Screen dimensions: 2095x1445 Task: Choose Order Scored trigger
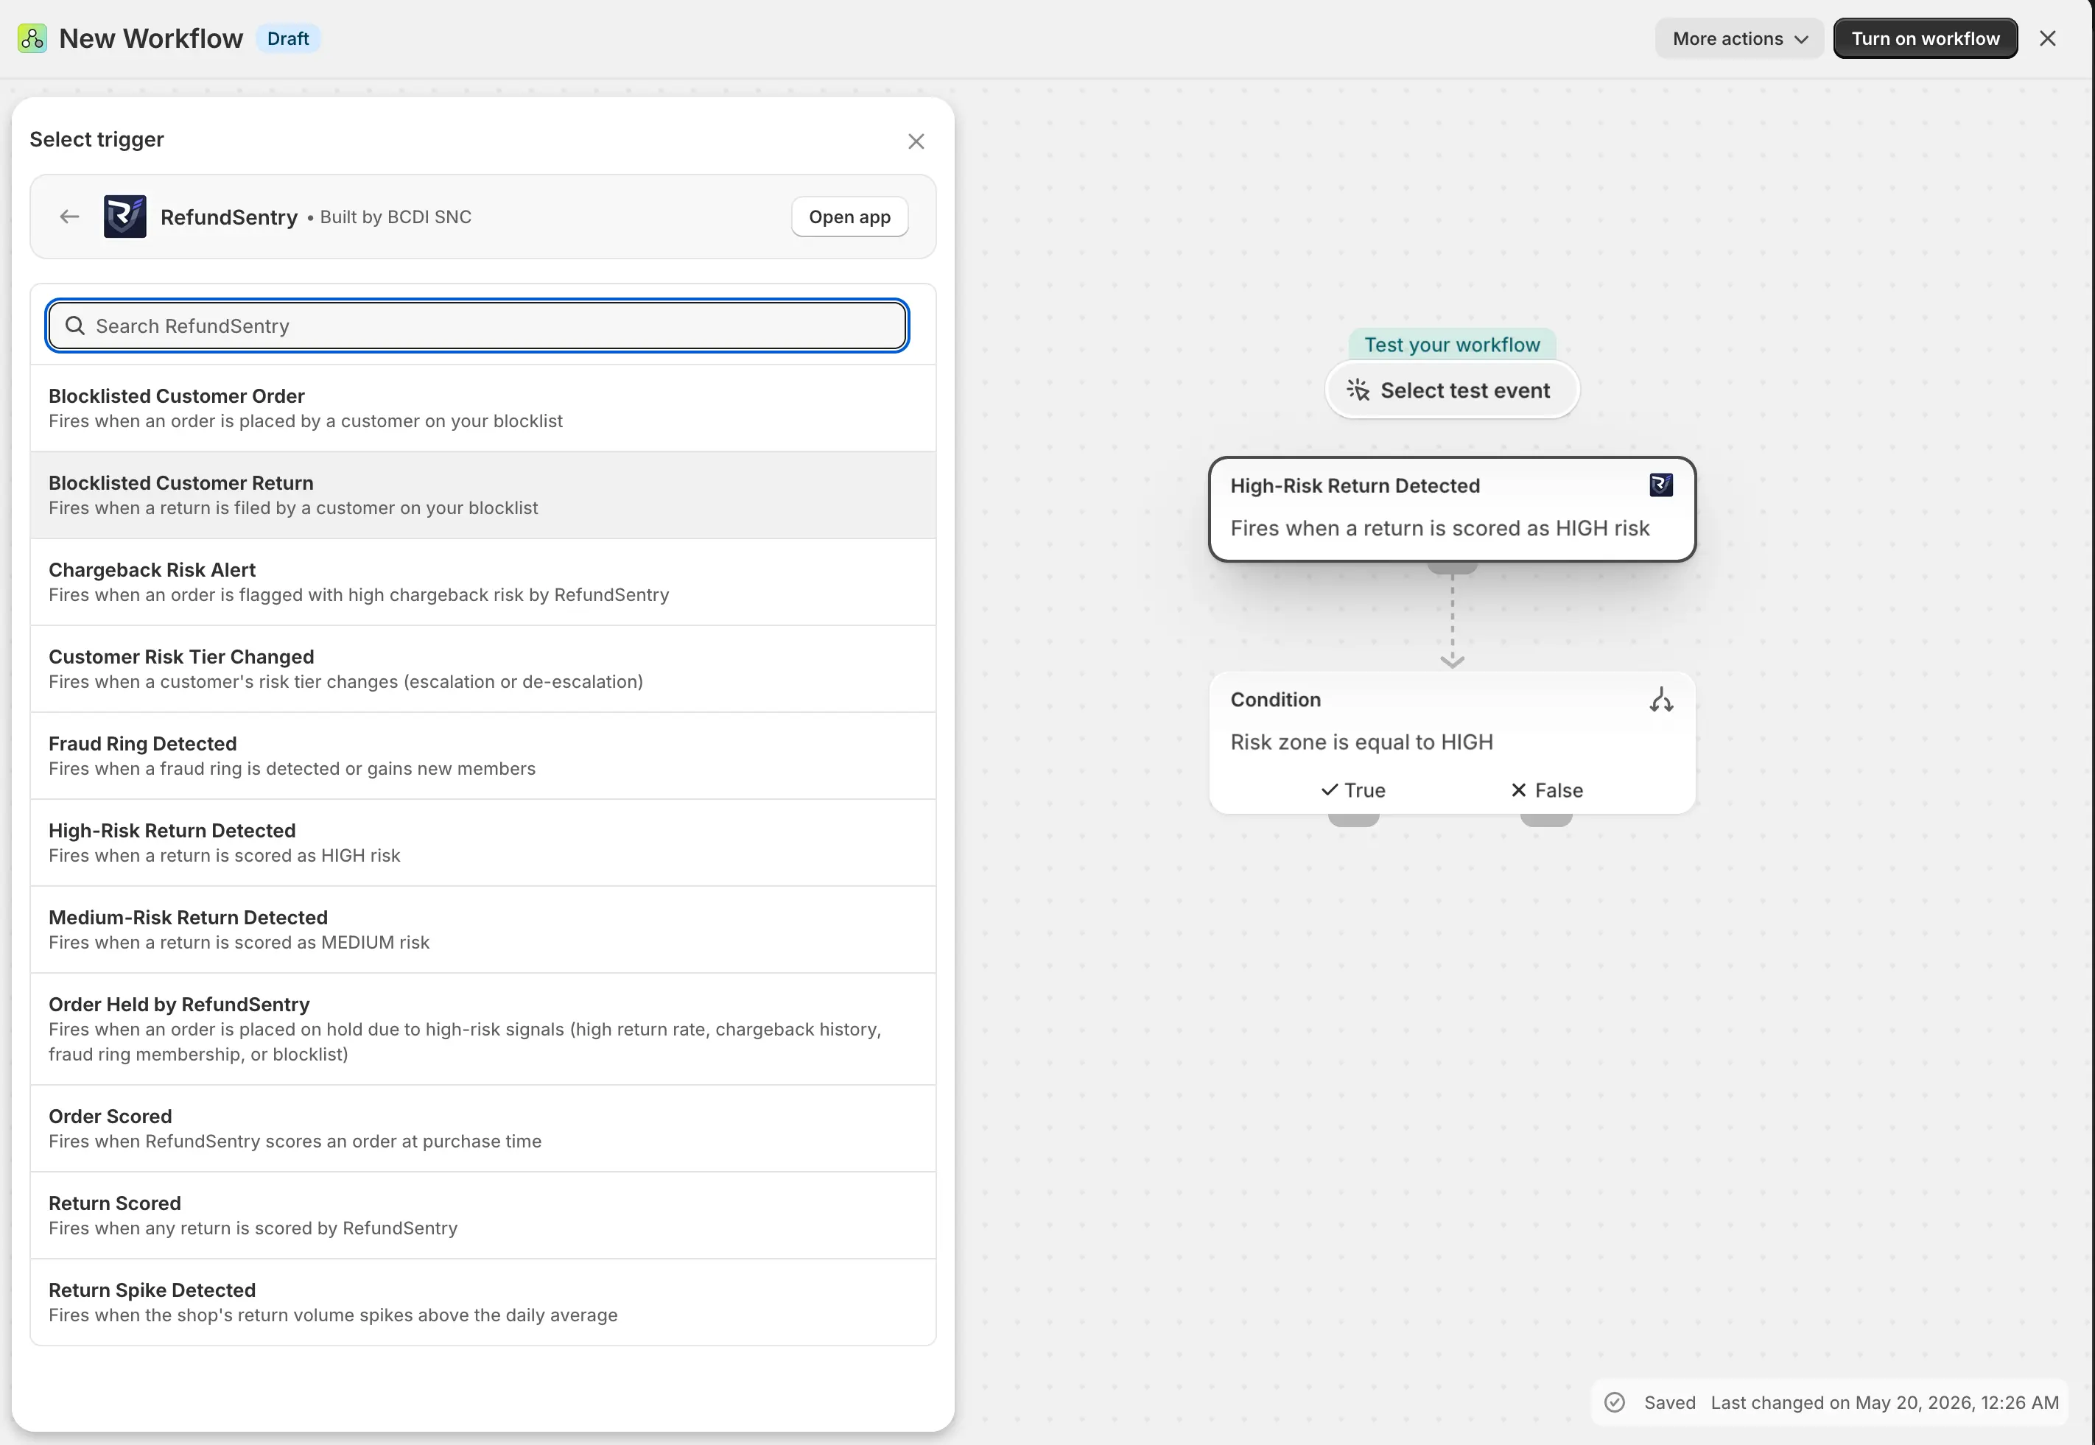tap(482, 1129)
